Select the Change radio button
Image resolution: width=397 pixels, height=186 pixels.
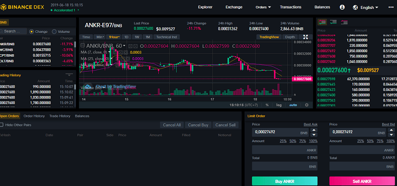pyautogui.click(x=32, y=32)
